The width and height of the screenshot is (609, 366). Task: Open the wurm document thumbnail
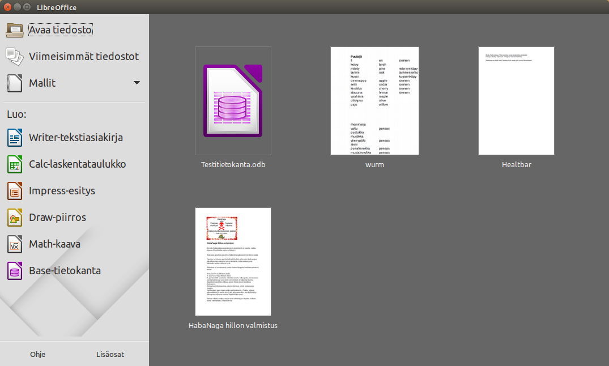point(374,101)
